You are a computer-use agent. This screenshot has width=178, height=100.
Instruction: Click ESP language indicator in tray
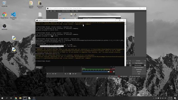(165, 98)
